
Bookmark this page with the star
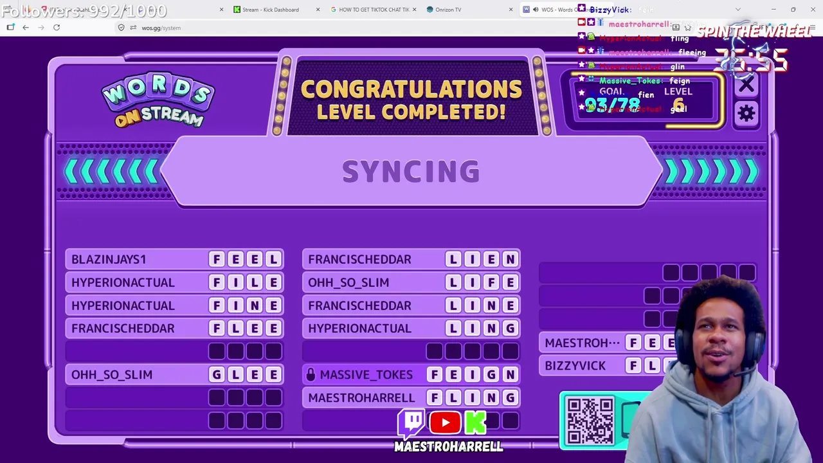(687, 28)
